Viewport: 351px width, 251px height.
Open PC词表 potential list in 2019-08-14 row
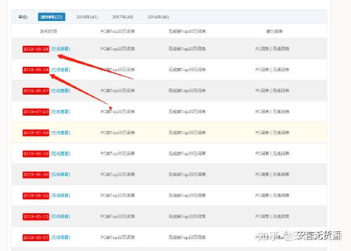(x=262, y=70)
